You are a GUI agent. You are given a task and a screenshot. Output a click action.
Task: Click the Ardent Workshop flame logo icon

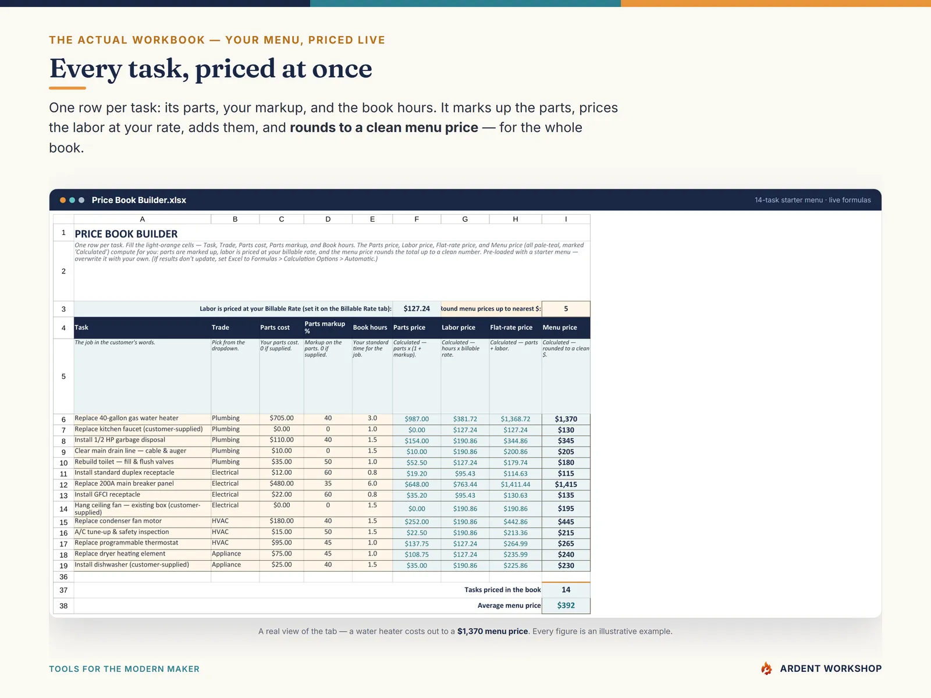click(767, 668)
